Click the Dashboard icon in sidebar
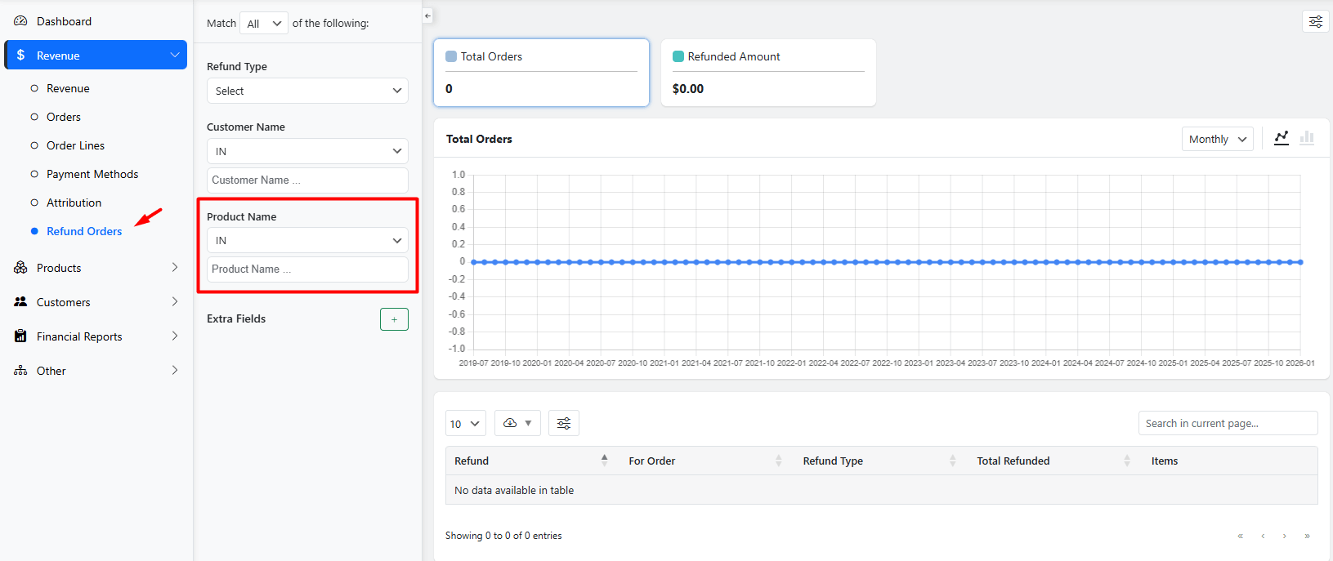Image resolution: width=1333 pixels, height=561 pixels. pos(20,21)
